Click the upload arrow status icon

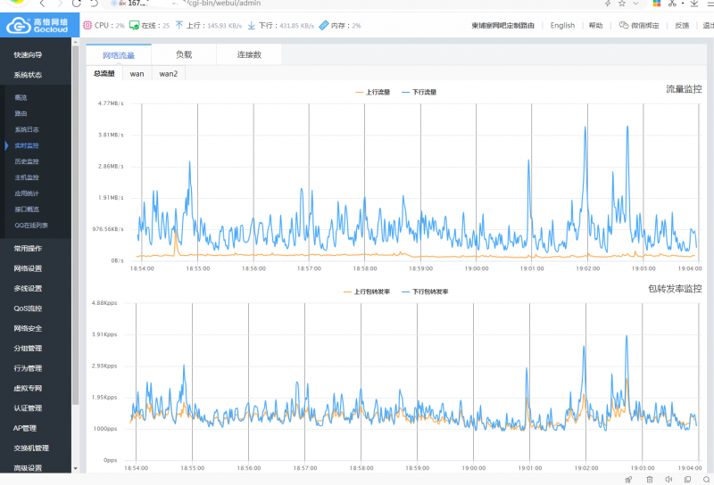tap(179, 26)
